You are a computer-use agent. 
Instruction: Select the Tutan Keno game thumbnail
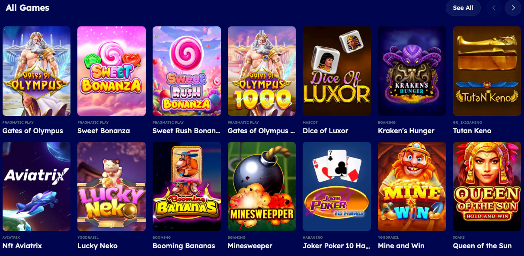(487, 71)
